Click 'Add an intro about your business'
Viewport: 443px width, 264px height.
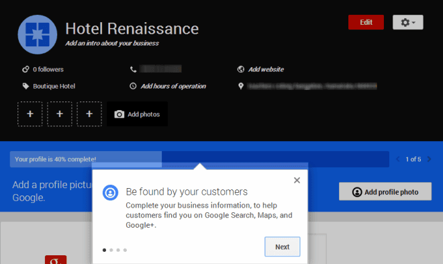click(x=112, y=43)
